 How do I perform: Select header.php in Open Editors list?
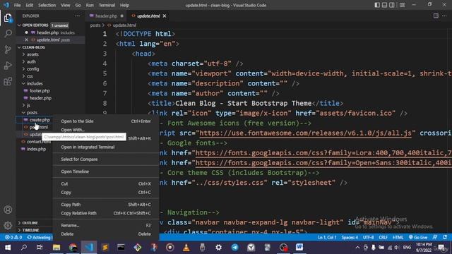click(47, 32)
